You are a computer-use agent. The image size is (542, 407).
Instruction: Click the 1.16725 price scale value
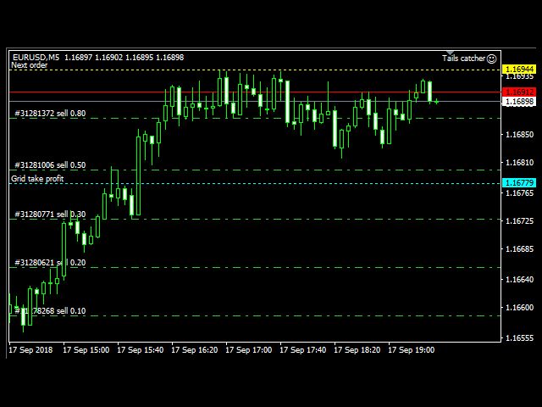point(519,220)
